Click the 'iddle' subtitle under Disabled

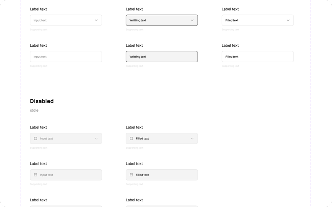point(34,110)
